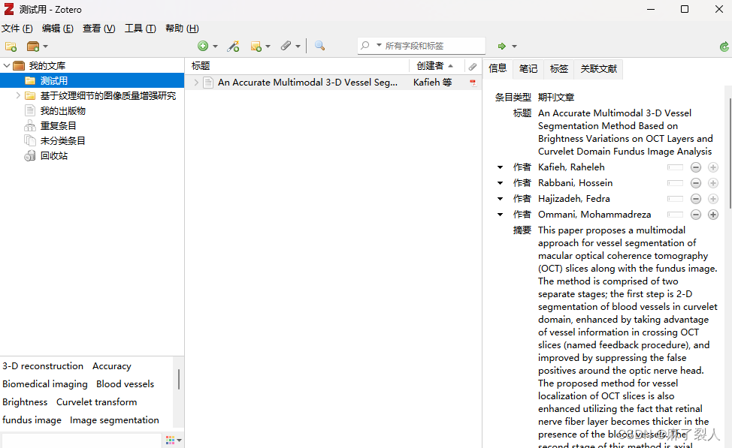Image resolution: width=732 pixels, height=448 pixels.
Task: Open the Add Attachment dropdown arrow
Action: pos(298,47)
